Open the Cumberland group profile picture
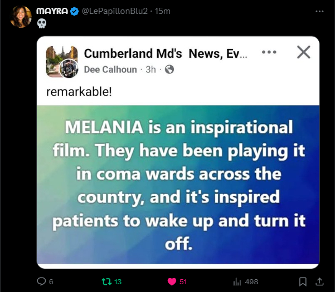Image resolution: width=335 pixels, height=292 pixels. [x=62, y=62]
